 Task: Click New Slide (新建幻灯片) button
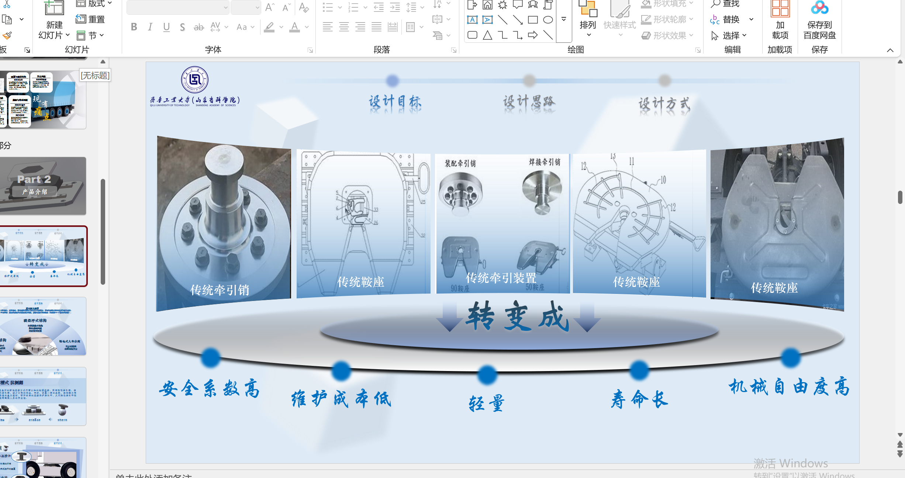click(x=54, y=20)
